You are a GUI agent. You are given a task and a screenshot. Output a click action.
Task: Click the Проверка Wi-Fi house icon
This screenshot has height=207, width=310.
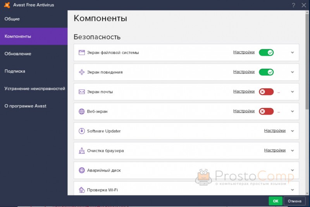[82, 190]
